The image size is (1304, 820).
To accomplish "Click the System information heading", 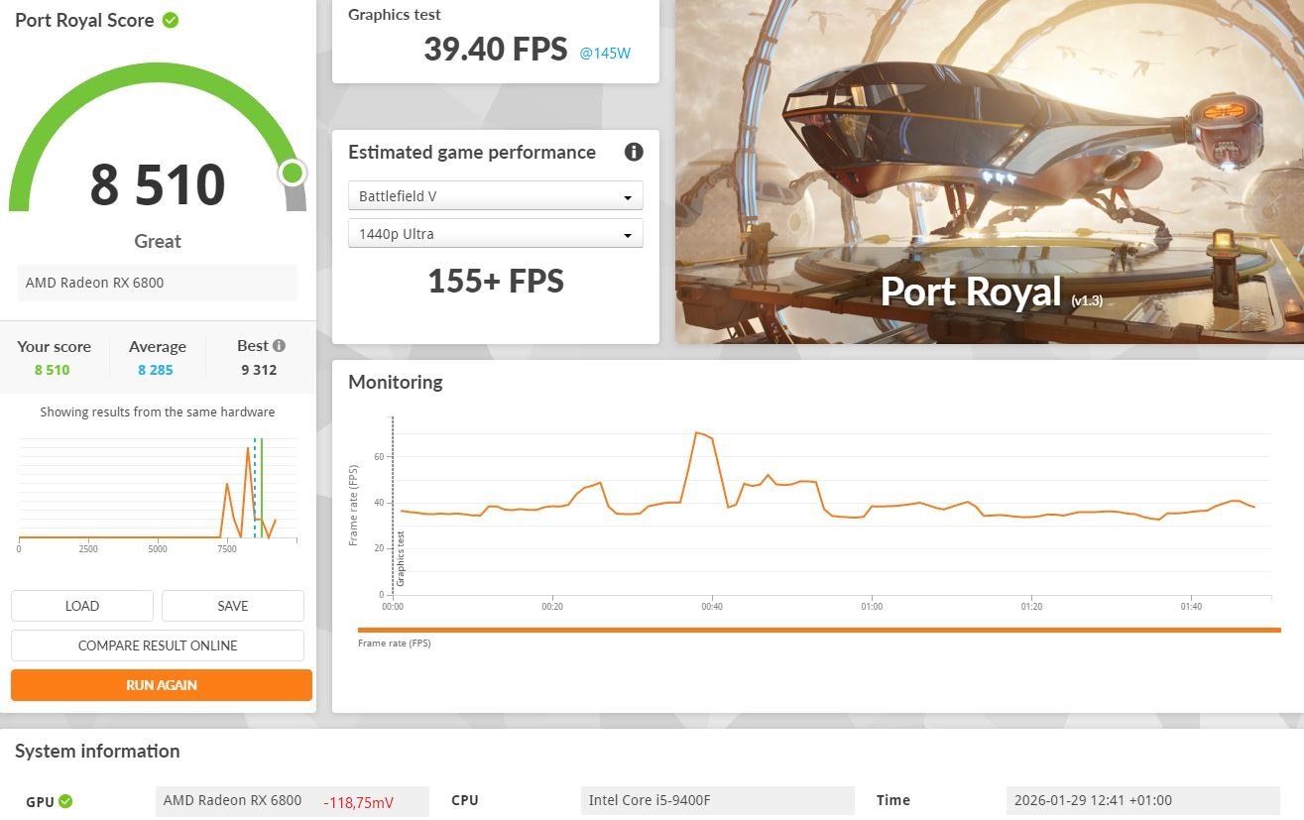I will click(97, 751).
